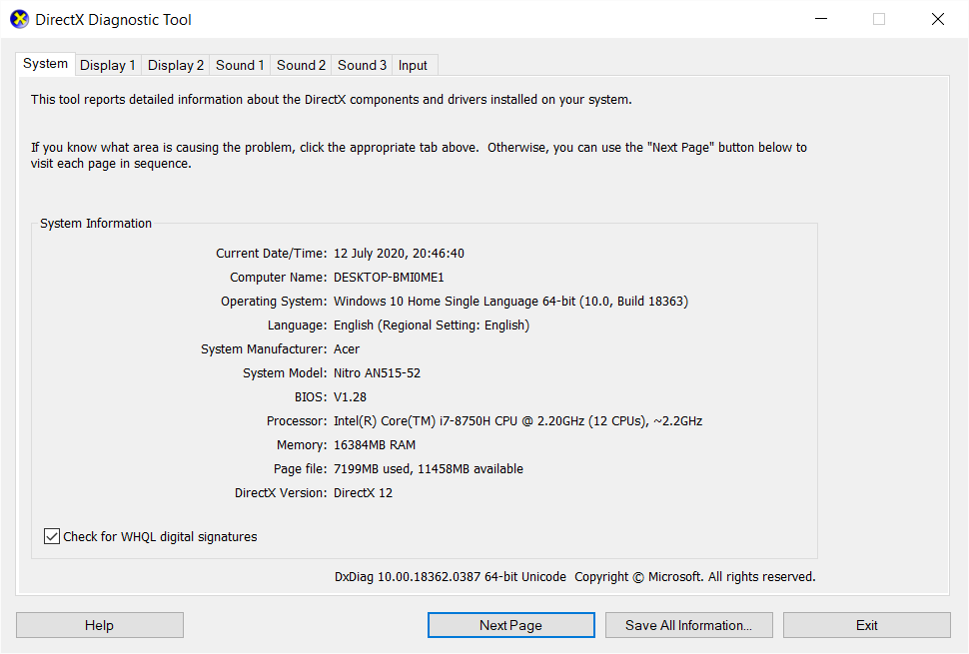Switch to the Input tab
The height and width of the screenshot is (654, 969).
pos(413,66)
